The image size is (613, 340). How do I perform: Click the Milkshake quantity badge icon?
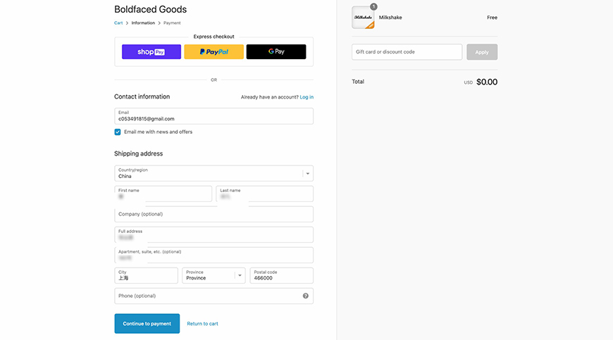pos(373,6)
